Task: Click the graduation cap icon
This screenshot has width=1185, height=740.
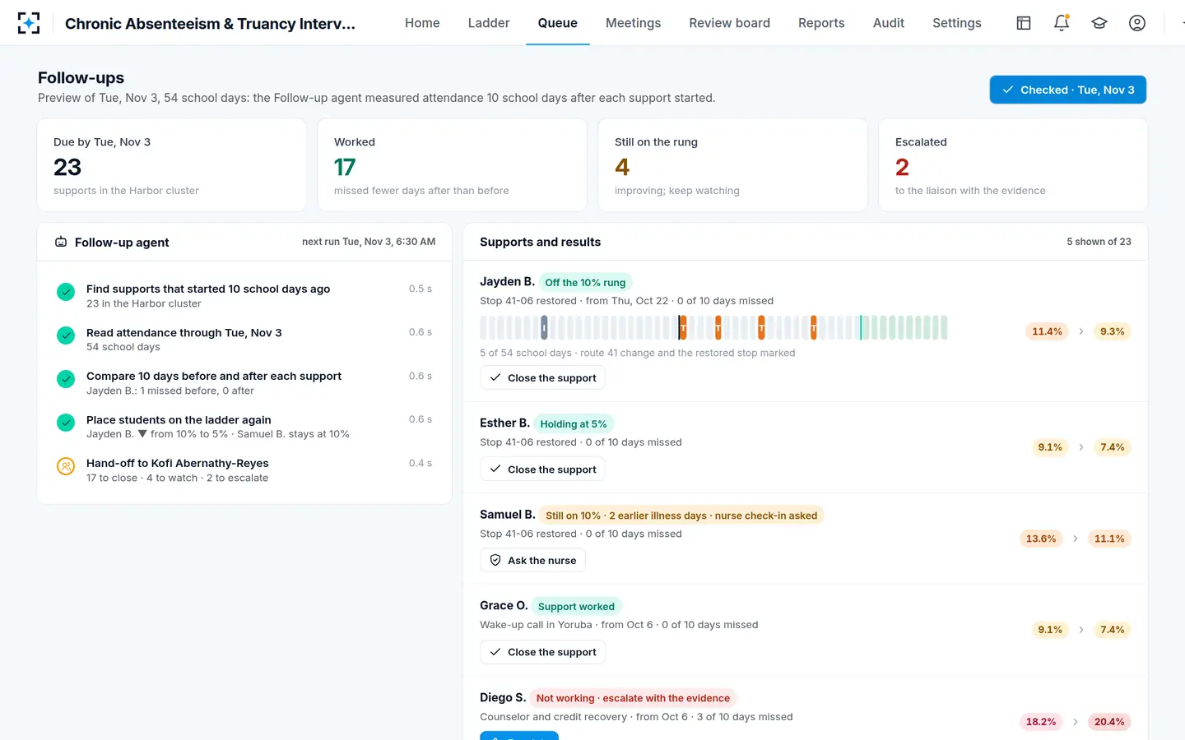Action: [x=1099, y=23]
